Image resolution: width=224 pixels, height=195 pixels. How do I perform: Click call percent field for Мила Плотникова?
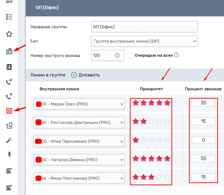pyautogui.click(x=203, y=177)
